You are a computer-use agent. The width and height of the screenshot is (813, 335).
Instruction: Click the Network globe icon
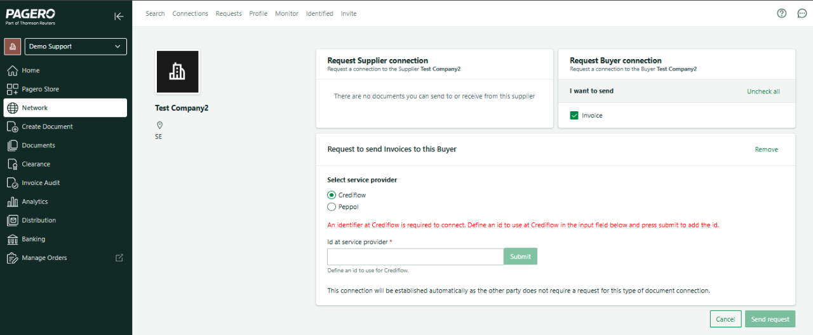(x=12, y=108)
